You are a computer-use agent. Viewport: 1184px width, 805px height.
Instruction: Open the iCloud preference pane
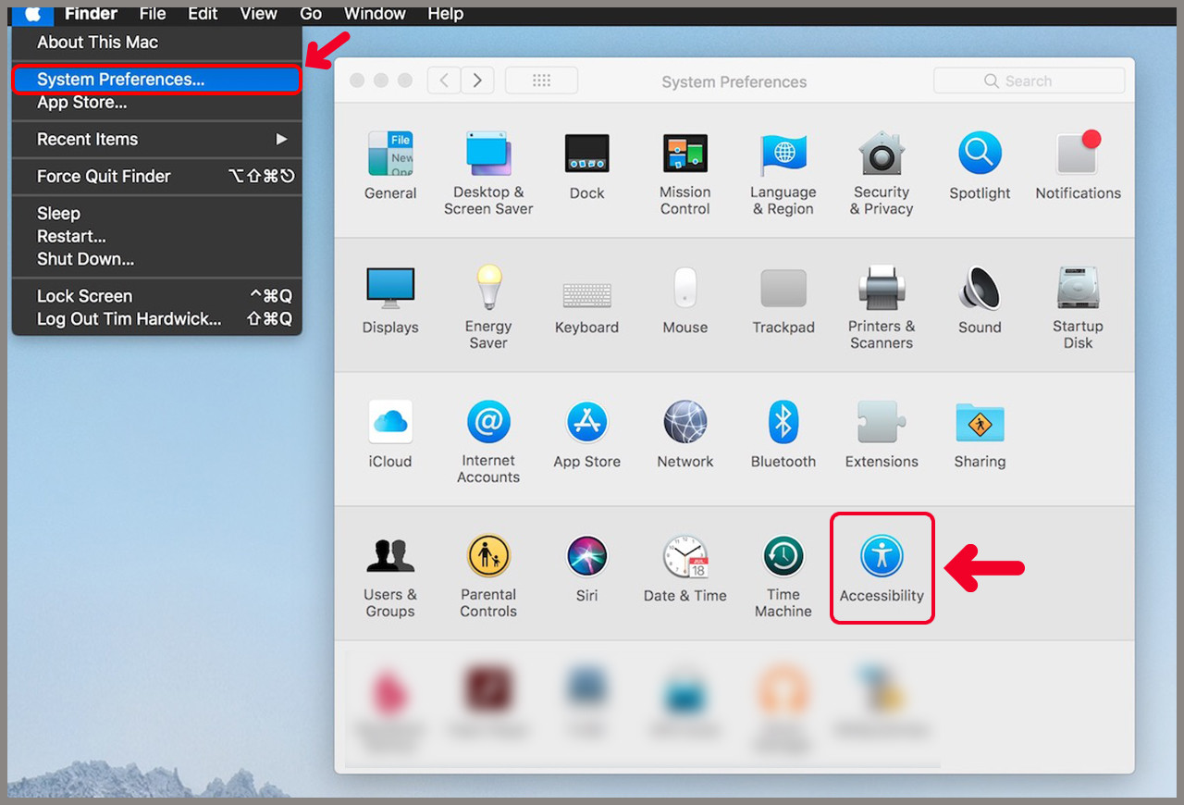point(390,434)
